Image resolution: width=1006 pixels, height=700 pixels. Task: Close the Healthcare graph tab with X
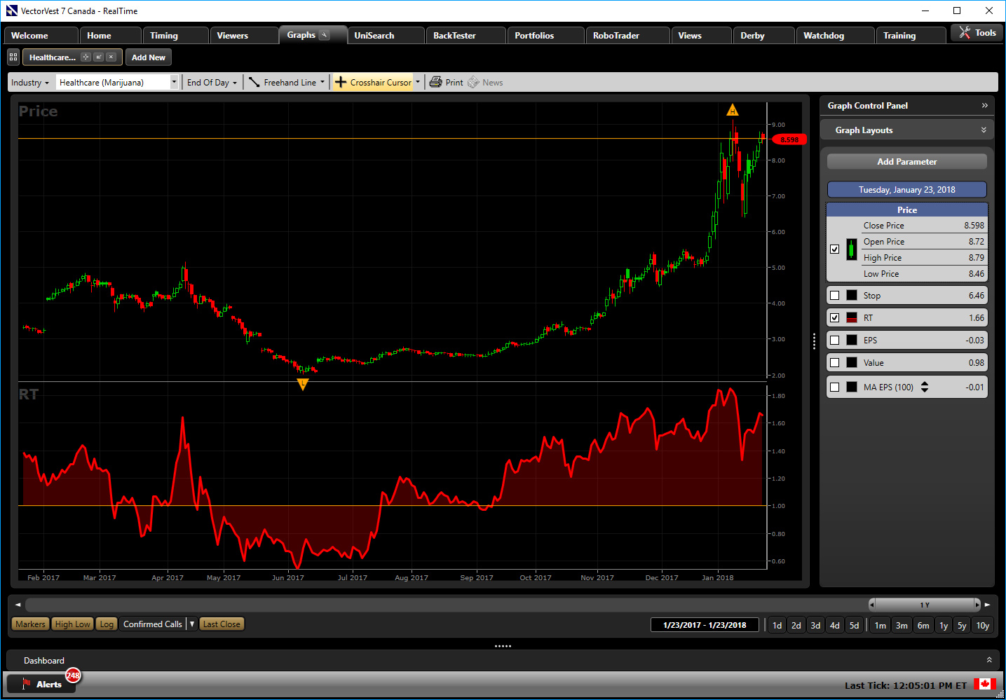pos(111,57)
